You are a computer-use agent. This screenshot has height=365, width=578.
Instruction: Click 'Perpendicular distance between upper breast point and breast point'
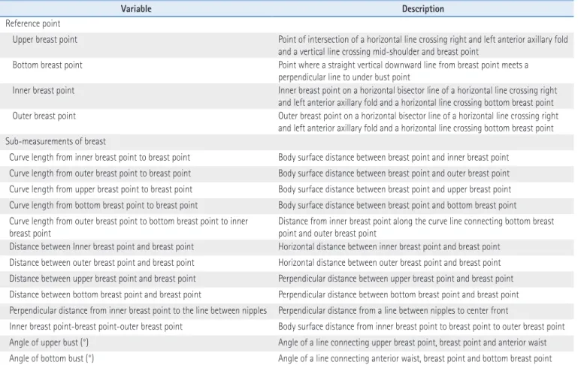396,279
